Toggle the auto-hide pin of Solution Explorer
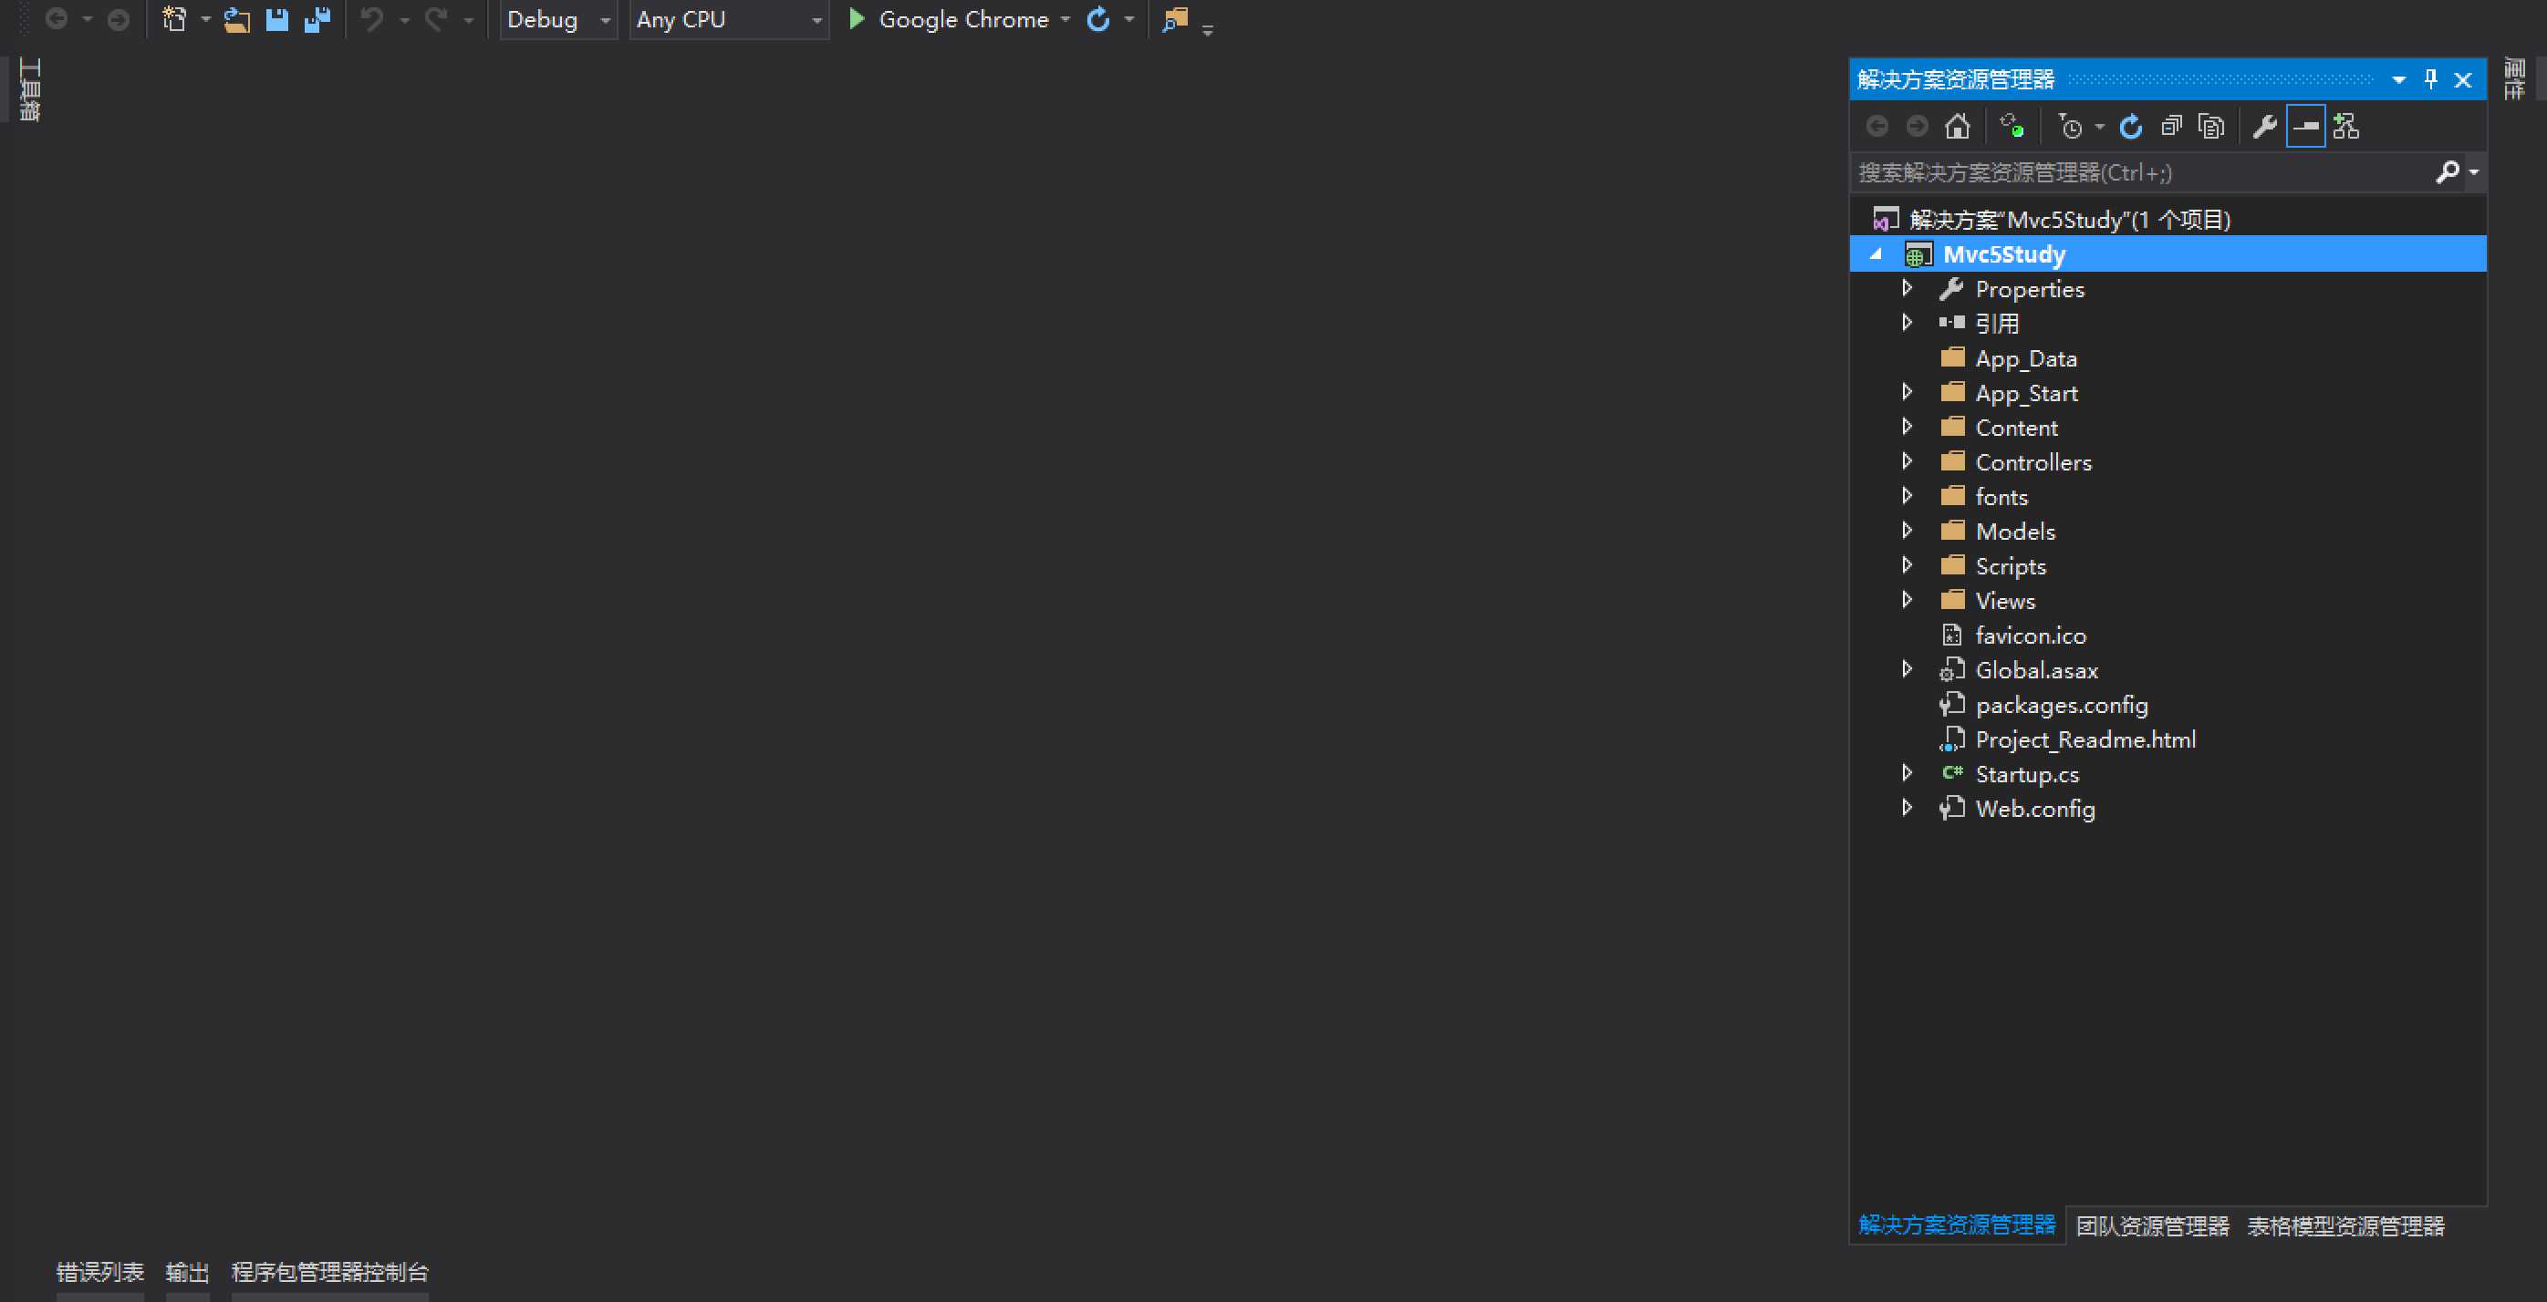 click(x=2431, y=79)
